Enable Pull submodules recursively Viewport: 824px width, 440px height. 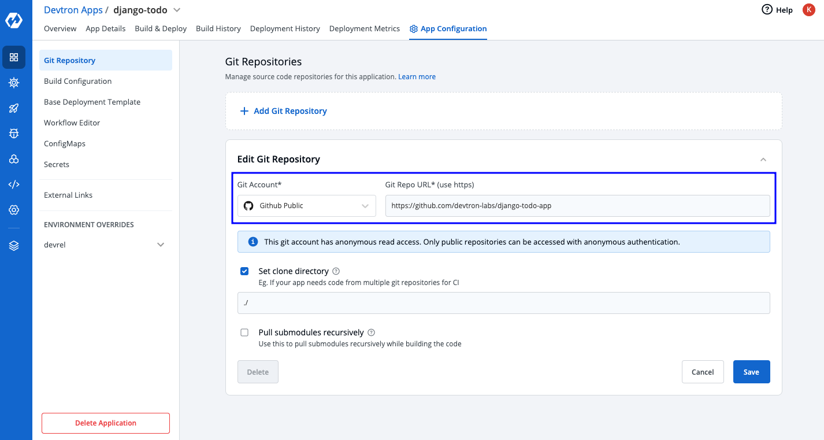[244, 332]
